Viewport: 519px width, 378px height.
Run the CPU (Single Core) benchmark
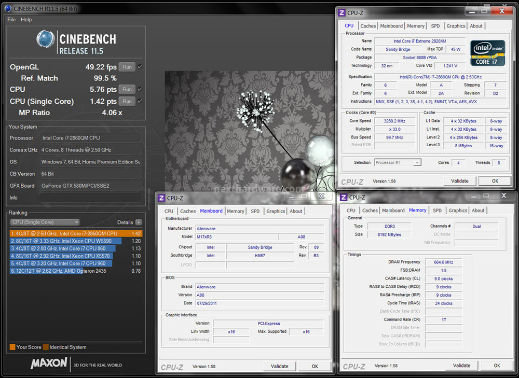point(127,101)
